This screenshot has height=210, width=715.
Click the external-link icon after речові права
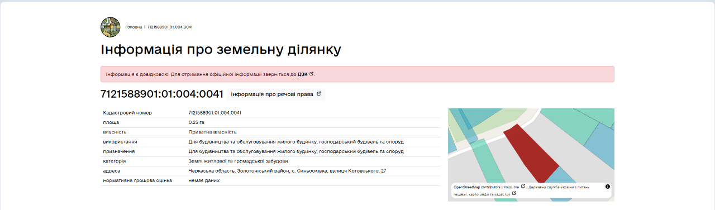click(319, 94)
